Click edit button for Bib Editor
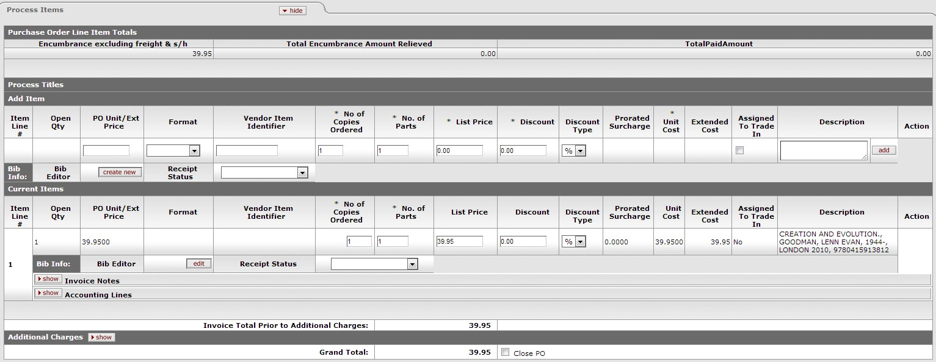The height and width of the screenshot is (362, 936). [x=199, y=263]
